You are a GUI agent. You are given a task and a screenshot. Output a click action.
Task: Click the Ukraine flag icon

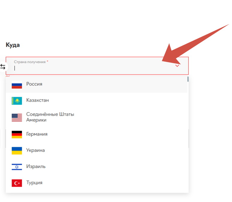[x=17, y=150]
